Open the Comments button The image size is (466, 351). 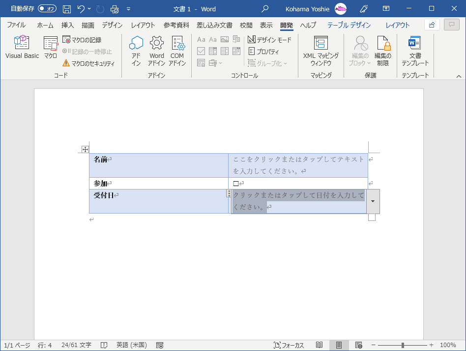pos(451,25)
